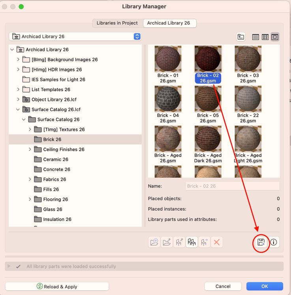Image resolution: width=291 pixels, height=295 pixels.
Task: Select the Brick 26 folder row
Action: (75, 139)
